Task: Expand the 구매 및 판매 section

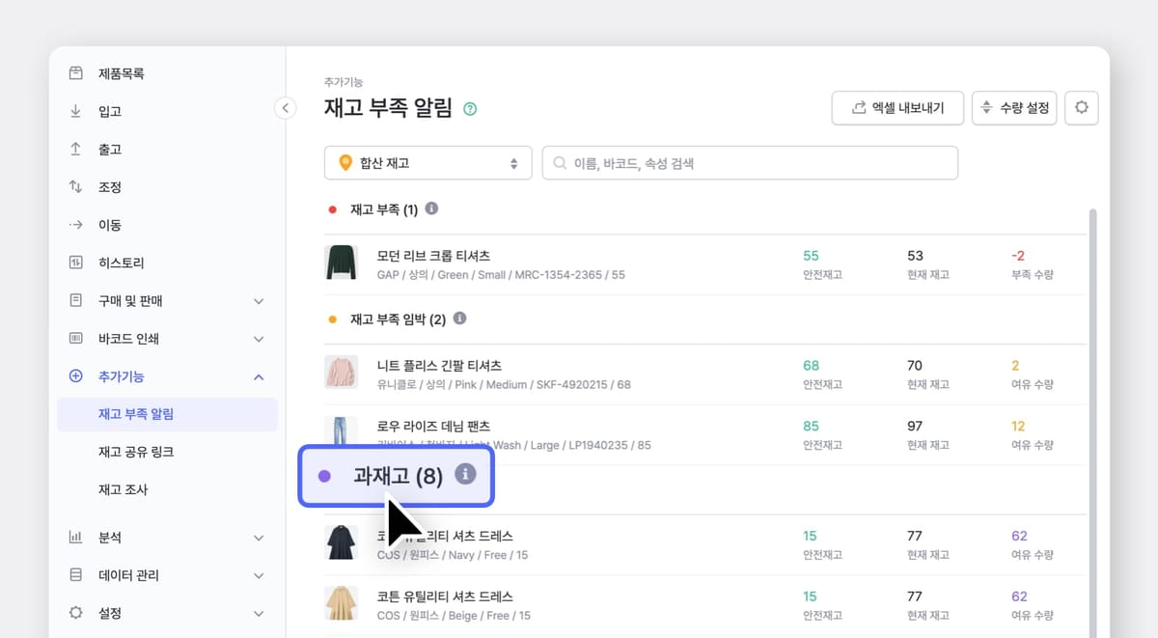Action: click(258, 300)
